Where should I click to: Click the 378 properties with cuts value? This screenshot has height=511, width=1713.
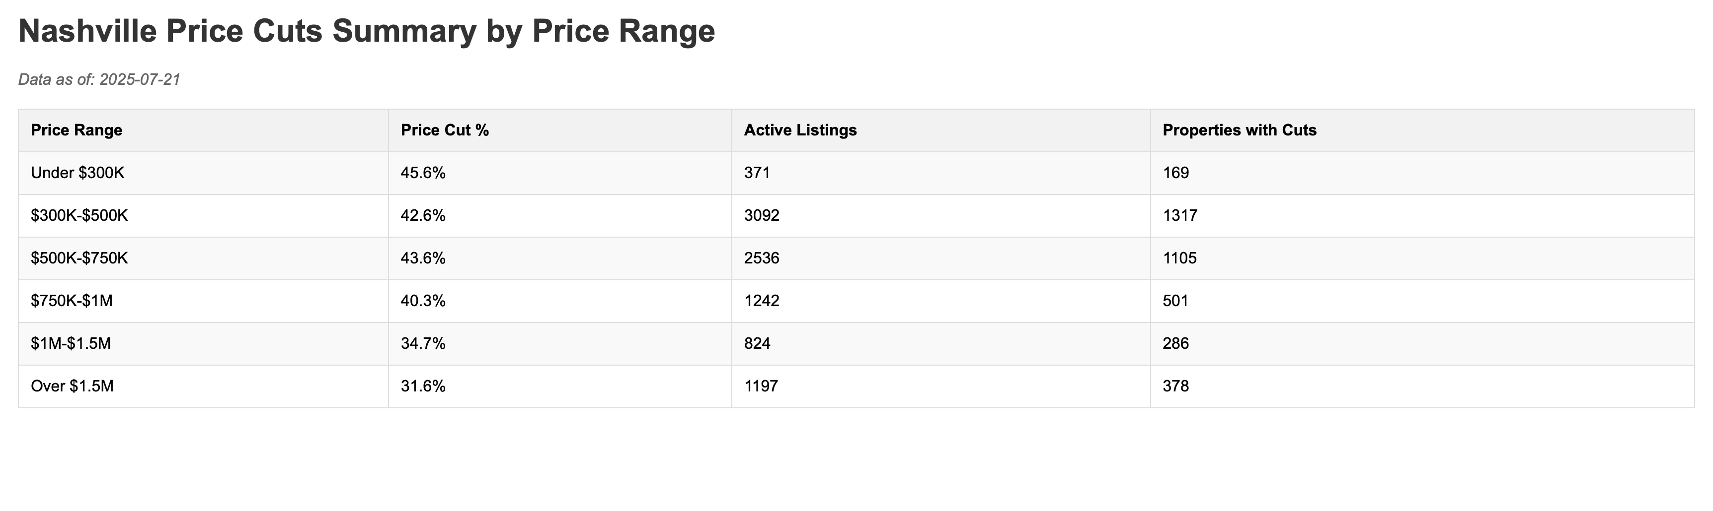click(1175, 386)
